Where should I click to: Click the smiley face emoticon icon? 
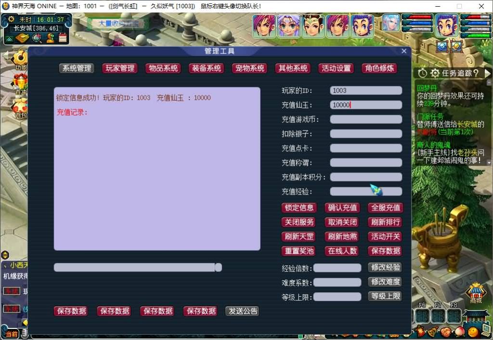coord(473,332)
